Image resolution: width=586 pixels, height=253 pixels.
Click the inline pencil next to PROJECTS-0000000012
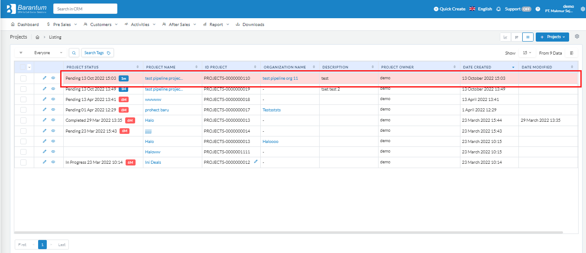(x=256, y=162)
